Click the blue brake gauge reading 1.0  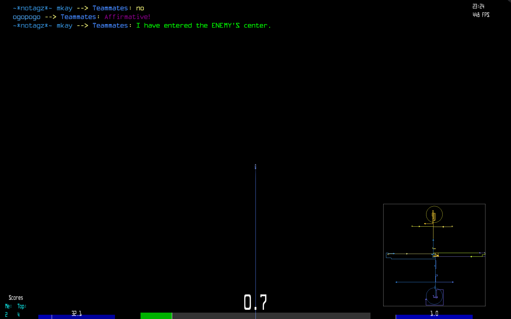[x=434, y=316]
